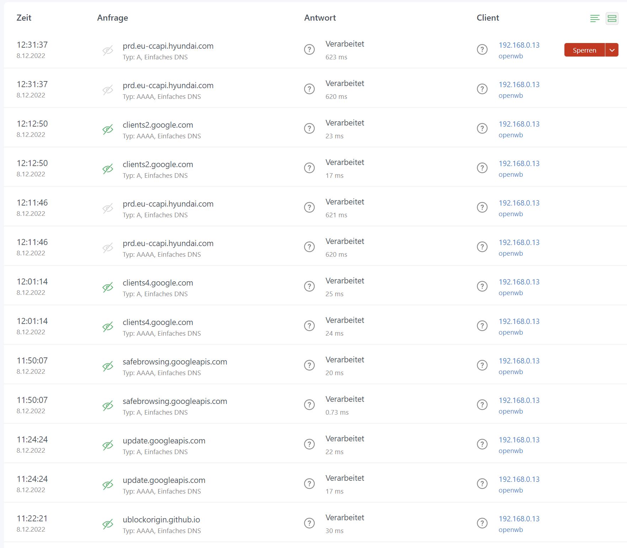Switch to compact table view icon
627x548 pixels.
(x=595, y=18)
